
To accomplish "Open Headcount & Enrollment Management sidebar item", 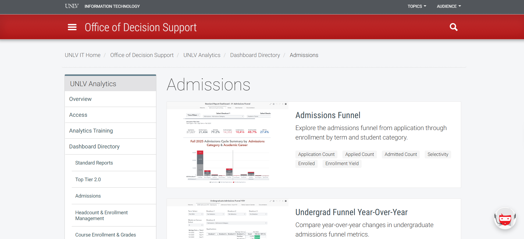I will pos(114,215).
